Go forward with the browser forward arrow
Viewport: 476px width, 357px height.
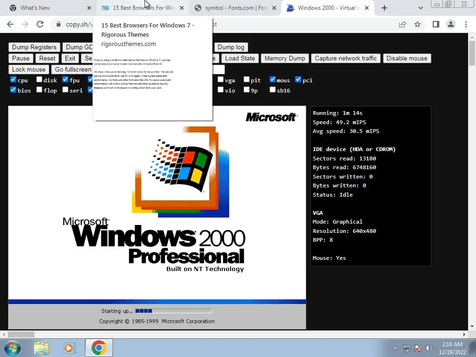tap(25, 24)
